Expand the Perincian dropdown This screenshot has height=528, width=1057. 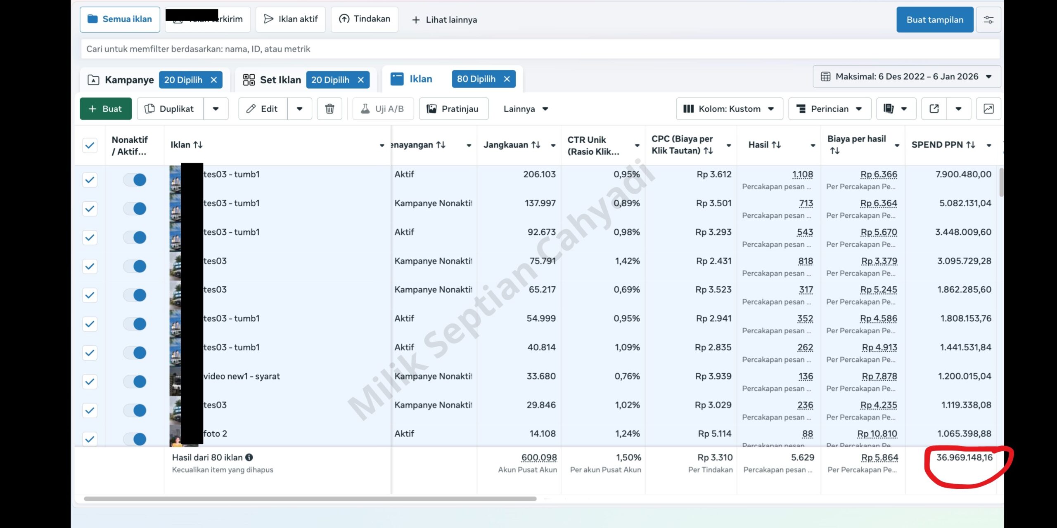(829, 109)
